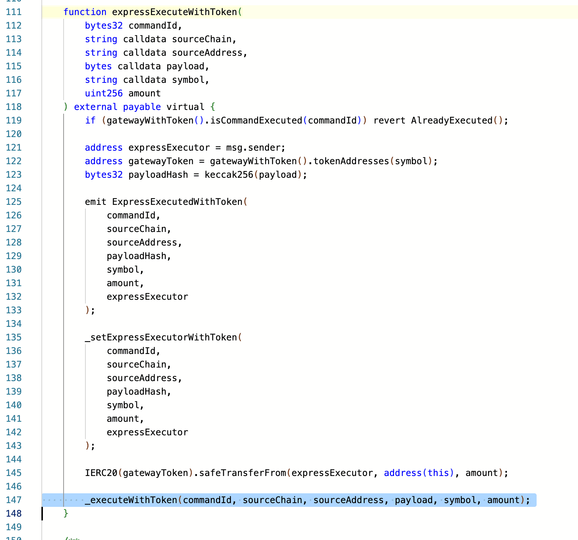This screenshot has height=540, width=578.
Task: Click the payload argument on line 147
Action: (414, 500)
